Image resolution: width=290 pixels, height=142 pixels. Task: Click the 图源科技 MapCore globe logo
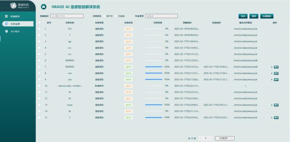[x=13, y=5]
